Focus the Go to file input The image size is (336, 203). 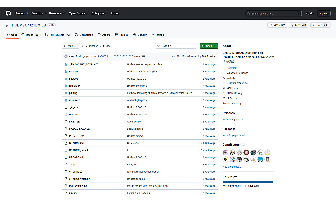(x=176, y=46)
